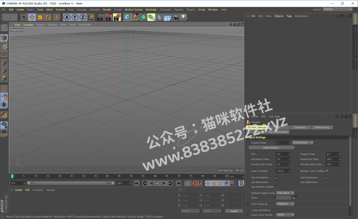Image resolution: width=358 pixels, height=219 pixels.
Task: Open Scale mode dropdown in coordinates
Action: [211, 211]
